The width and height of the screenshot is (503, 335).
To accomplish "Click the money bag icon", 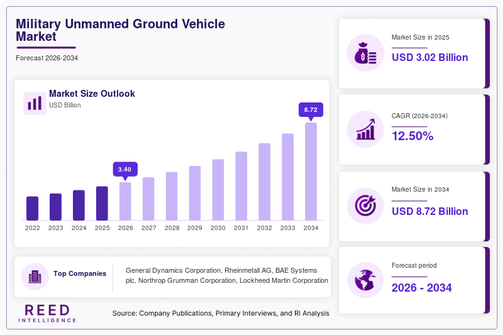I will tap(365, 53).
